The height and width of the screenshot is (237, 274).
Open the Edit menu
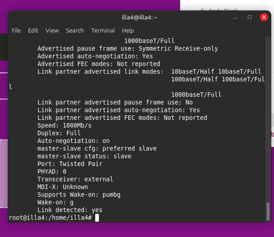point(33,30)
